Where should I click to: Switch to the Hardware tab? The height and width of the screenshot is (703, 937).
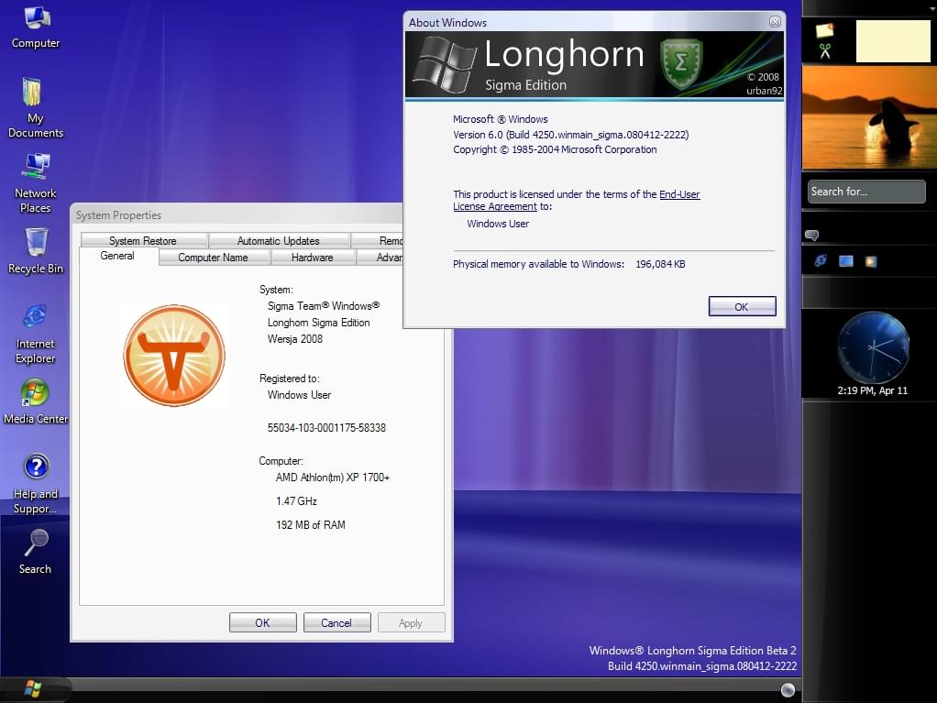313,257
